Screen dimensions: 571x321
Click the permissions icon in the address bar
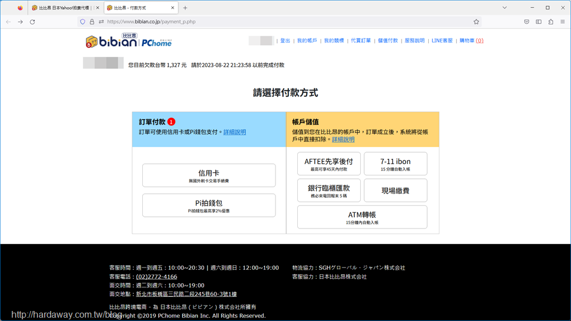tap(101, 22)
